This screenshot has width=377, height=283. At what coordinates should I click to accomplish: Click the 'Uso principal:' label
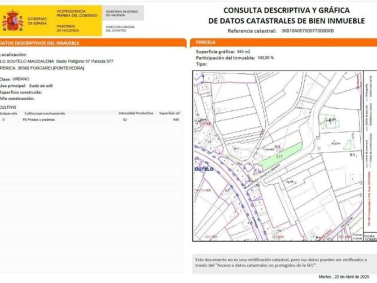pyautogui.click(x=13, y=86)
